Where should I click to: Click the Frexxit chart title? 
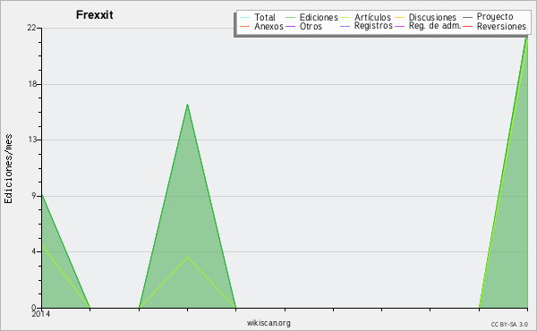pos(95,14)
